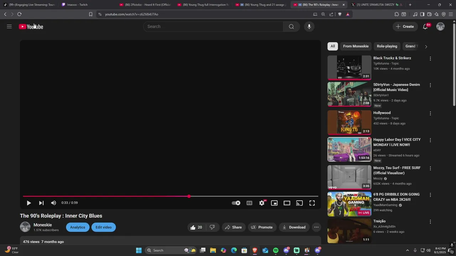This screenshot has height=256, width=456.
Task: Like the video
Action: 196,227
